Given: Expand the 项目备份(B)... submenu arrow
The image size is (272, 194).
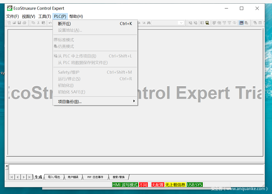Looking at the screenshot, I should [134, 101].
